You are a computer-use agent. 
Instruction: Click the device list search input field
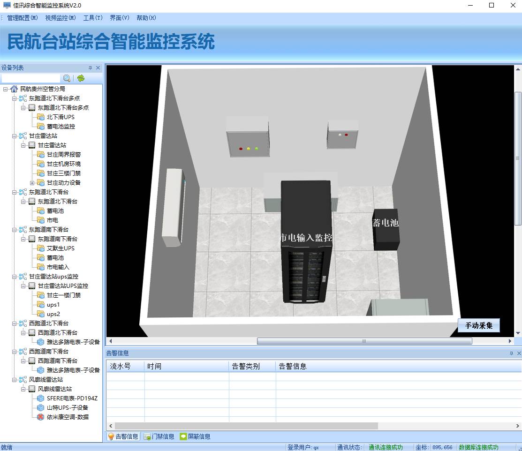31,78
